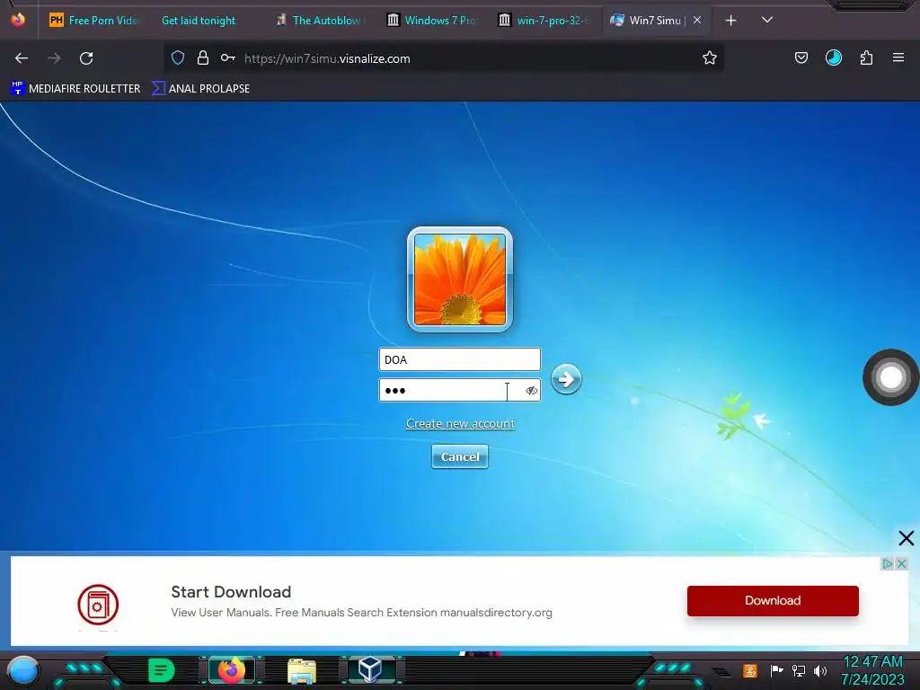Click the orange flower user picture
920x690 pixels.
coord(460,279)
